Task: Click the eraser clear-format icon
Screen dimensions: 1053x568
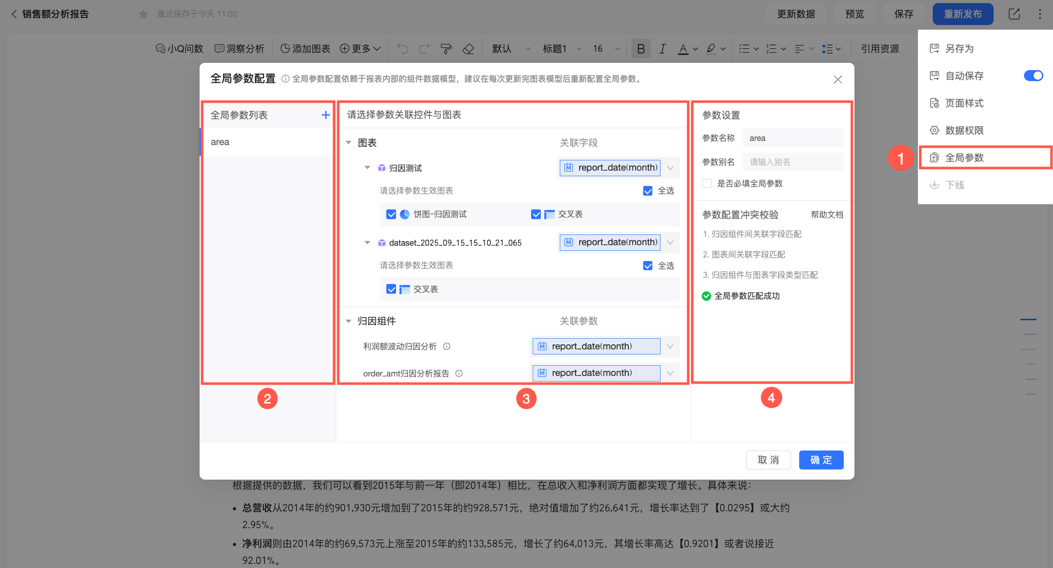Action: point(468,49)
